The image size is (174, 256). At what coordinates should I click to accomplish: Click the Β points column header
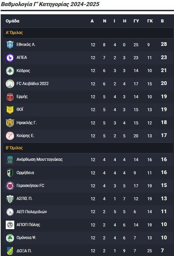[x=162, y=21]
